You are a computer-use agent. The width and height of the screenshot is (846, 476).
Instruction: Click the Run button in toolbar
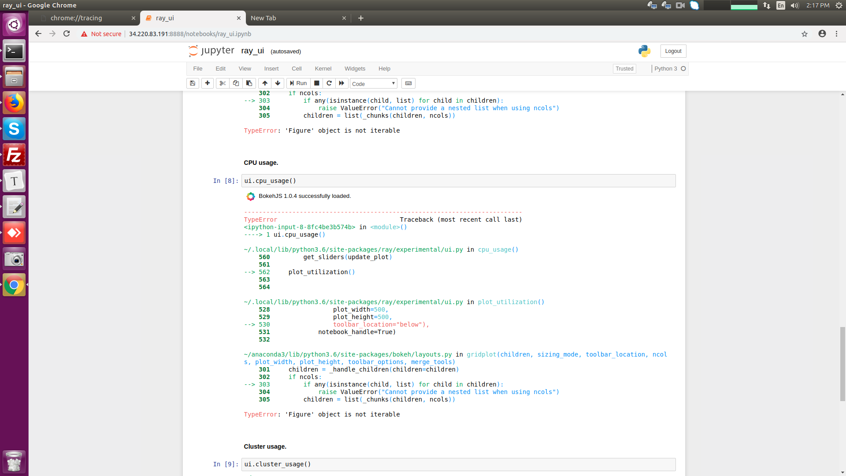(298, 83)
